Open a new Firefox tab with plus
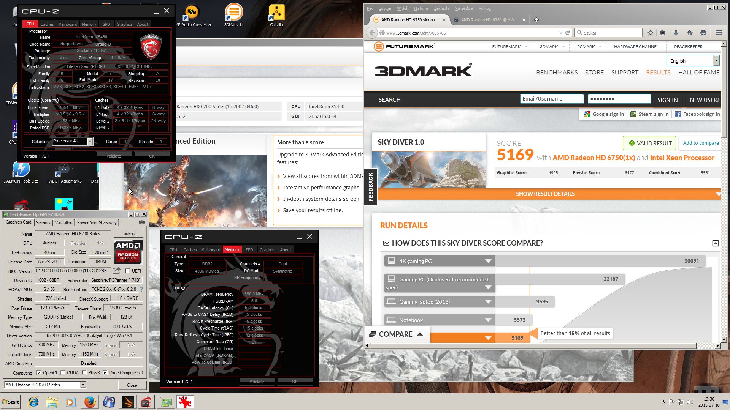730x410 pixels. 536,20
